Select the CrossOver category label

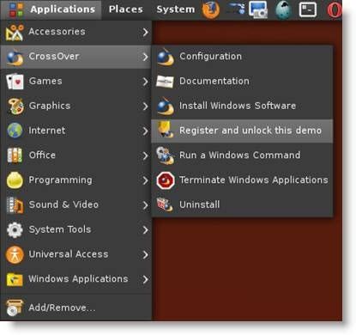point(54,57)
